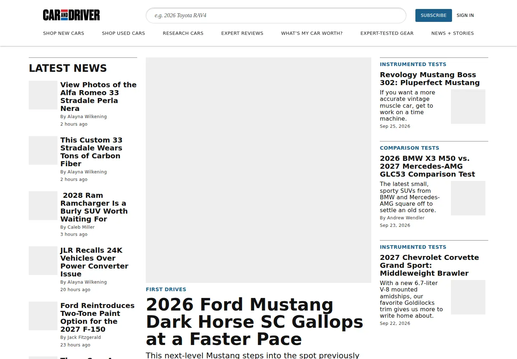Open News + Stories menu
The height and width of the screenshot is (359, 517).
click(x=452, y=33)
